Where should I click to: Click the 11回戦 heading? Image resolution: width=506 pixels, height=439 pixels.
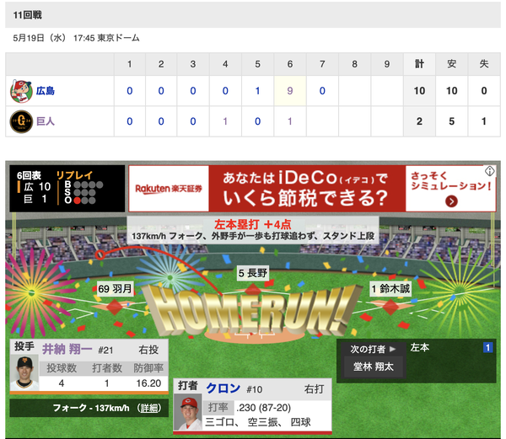click(x=28, y=15)
